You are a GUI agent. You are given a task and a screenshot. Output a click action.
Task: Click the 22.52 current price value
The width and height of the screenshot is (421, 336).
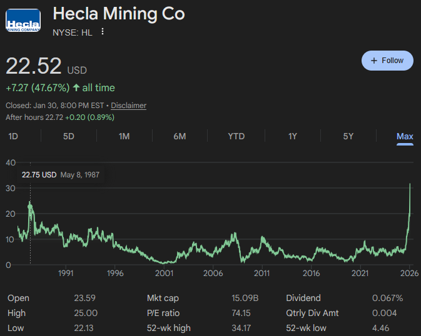coord(34,66)
